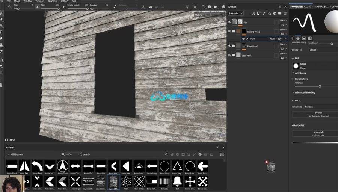Clear the alpha search field text
Image resolution: width=338 pixels, height=192 pixels.
pyautogui.click(x=80, y=154)
